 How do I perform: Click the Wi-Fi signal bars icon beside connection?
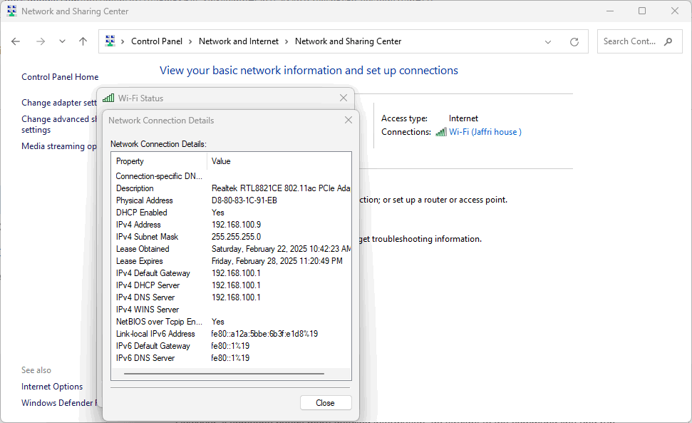(441, 132)
